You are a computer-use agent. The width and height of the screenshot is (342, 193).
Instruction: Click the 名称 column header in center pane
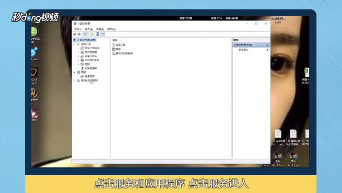point(115,40)
